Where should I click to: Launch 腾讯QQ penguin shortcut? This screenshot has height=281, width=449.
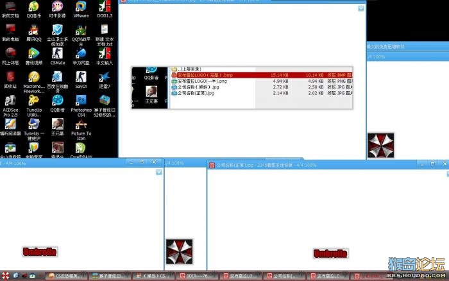point(34,33)
